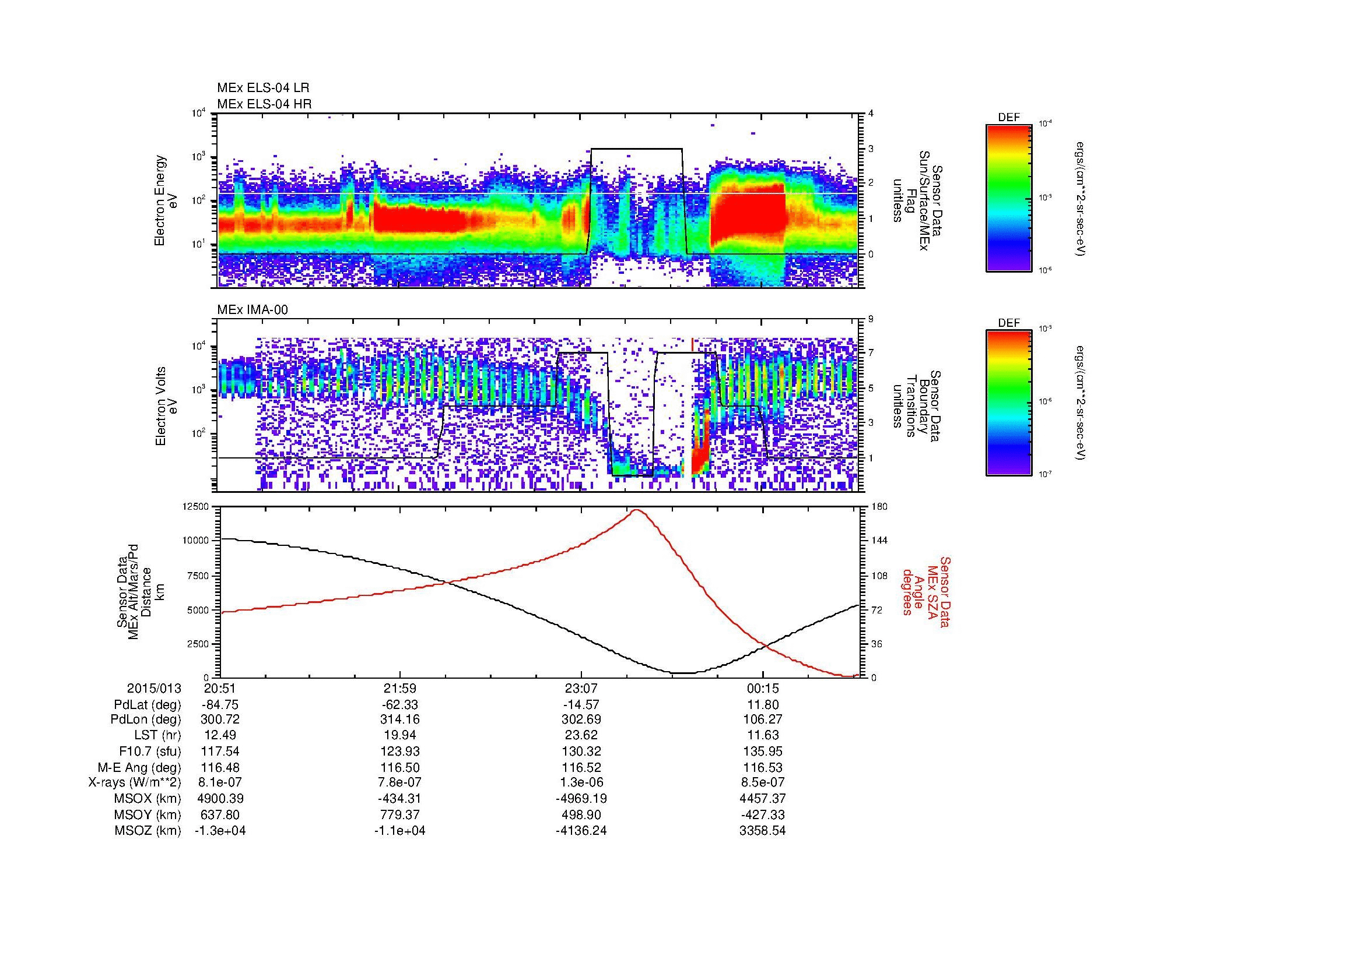This screenshot has height=963, width=1364.
Task: Click the time tick '20:51'
Action: coord(220,689)
